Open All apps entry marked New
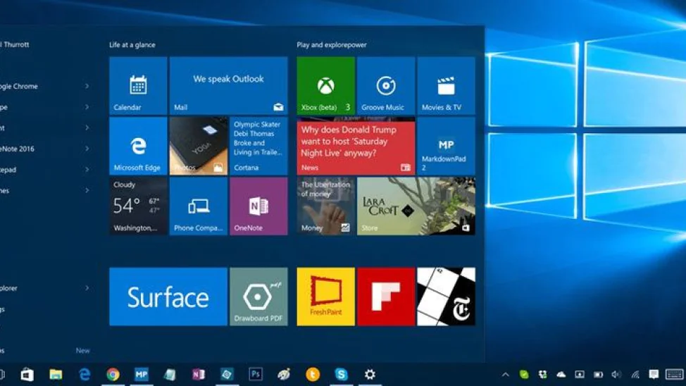Viewport: 686px width, 386px height. click(46, 351)
